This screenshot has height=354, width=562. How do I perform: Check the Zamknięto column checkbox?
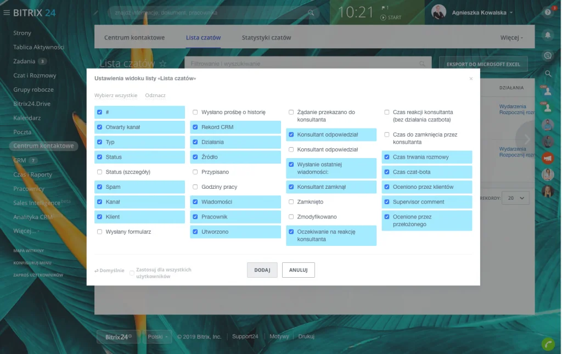click(291, 202)
